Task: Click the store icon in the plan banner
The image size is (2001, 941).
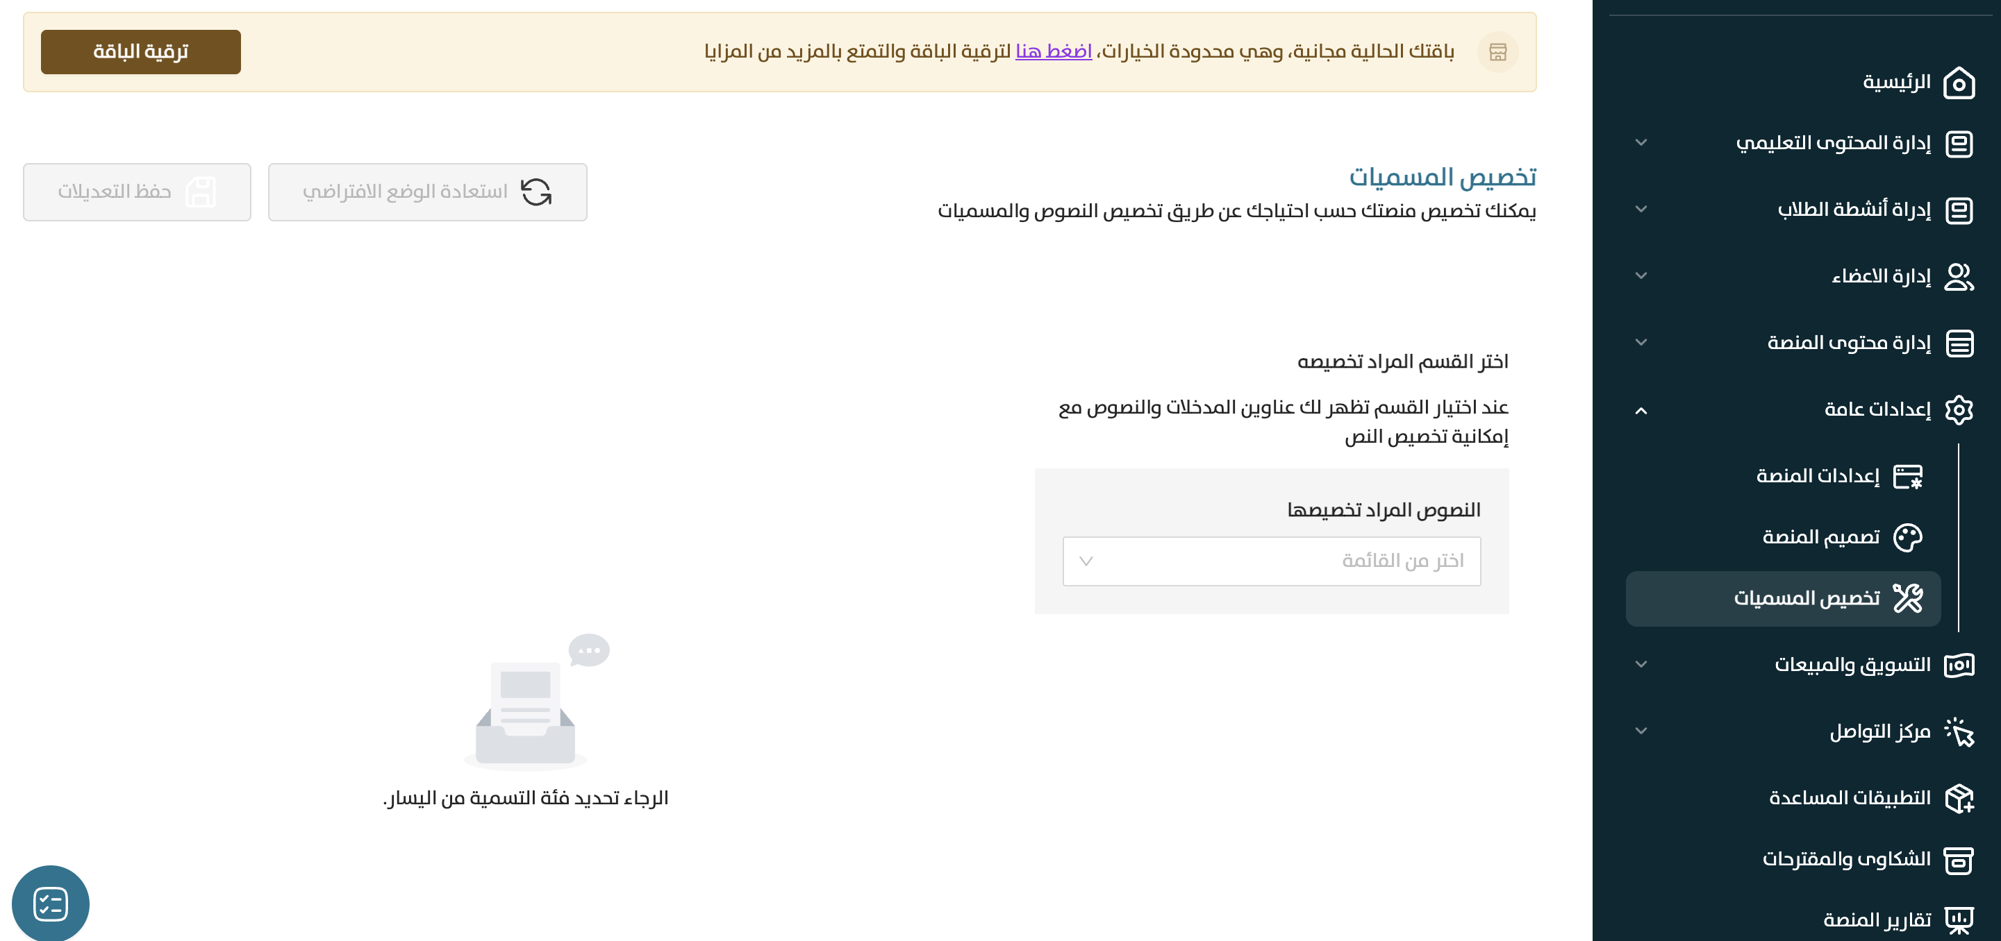Action: point(1497,52)
